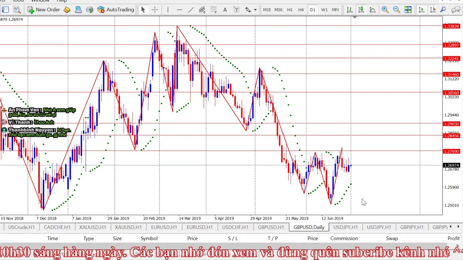Screen dimensions: 463x260
Task: Switch to GBPUSD,H1 chart tab
Action: [x=271, y=227]
